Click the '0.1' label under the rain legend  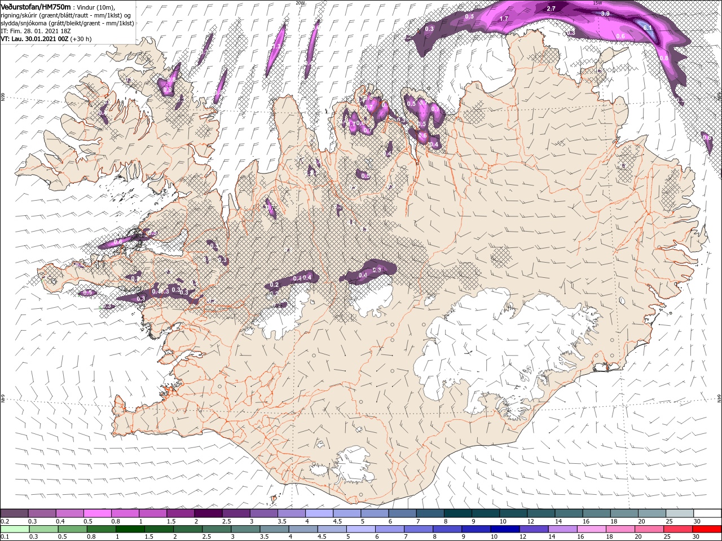[x=5, y=536]
